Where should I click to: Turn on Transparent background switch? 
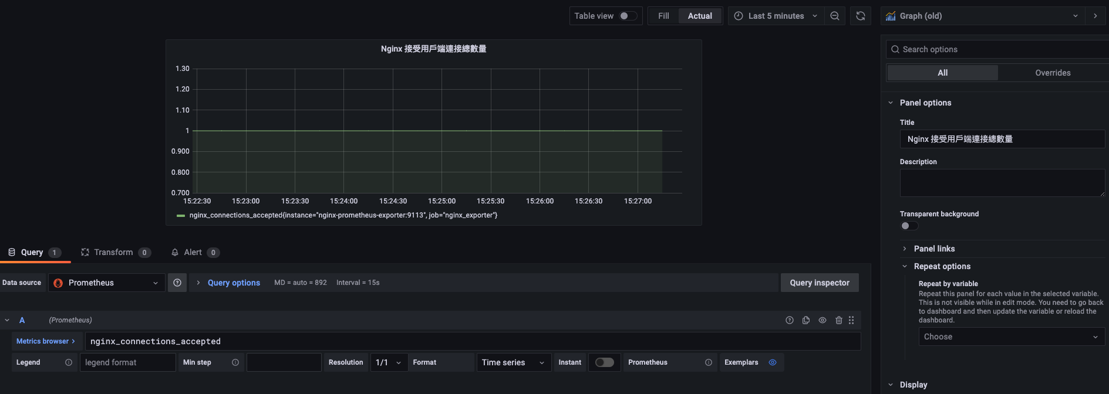[x=909, y=226]
